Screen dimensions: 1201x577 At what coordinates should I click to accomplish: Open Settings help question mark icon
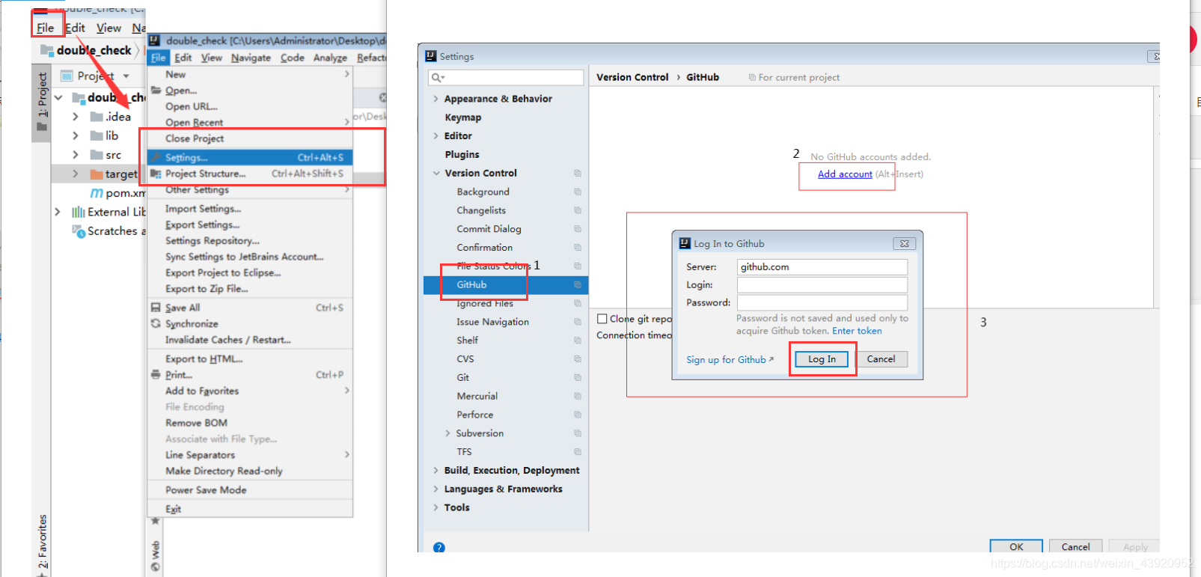pyautogui.click(x=439, y=548)
